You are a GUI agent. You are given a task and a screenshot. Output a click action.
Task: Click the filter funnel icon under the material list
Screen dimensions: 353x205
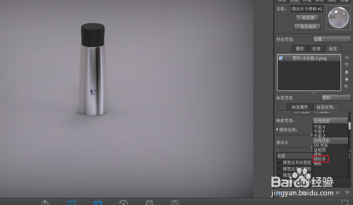pos(347,193)
